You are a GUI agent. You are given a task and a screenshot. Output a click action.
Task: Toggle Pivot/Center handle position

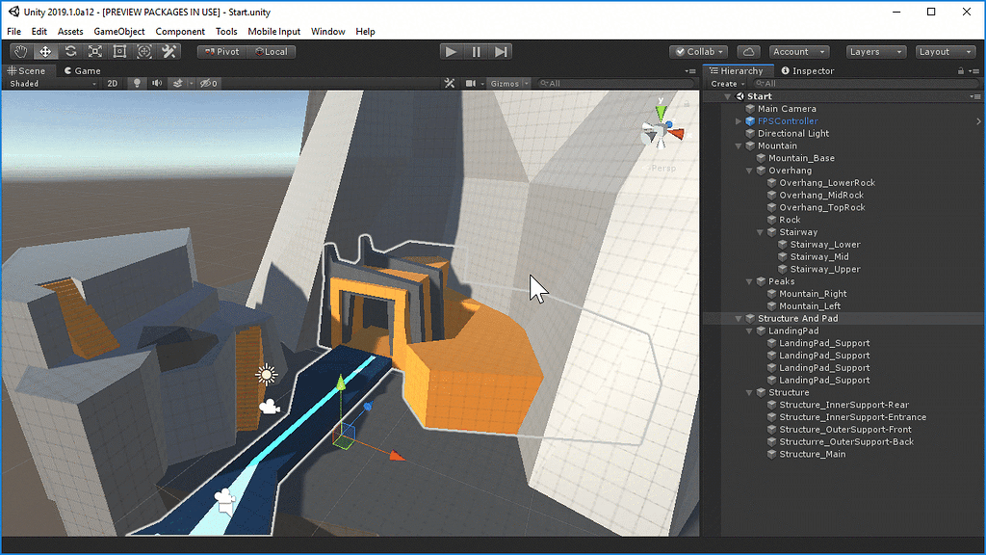pyautogui.click(x=222, y=52)
